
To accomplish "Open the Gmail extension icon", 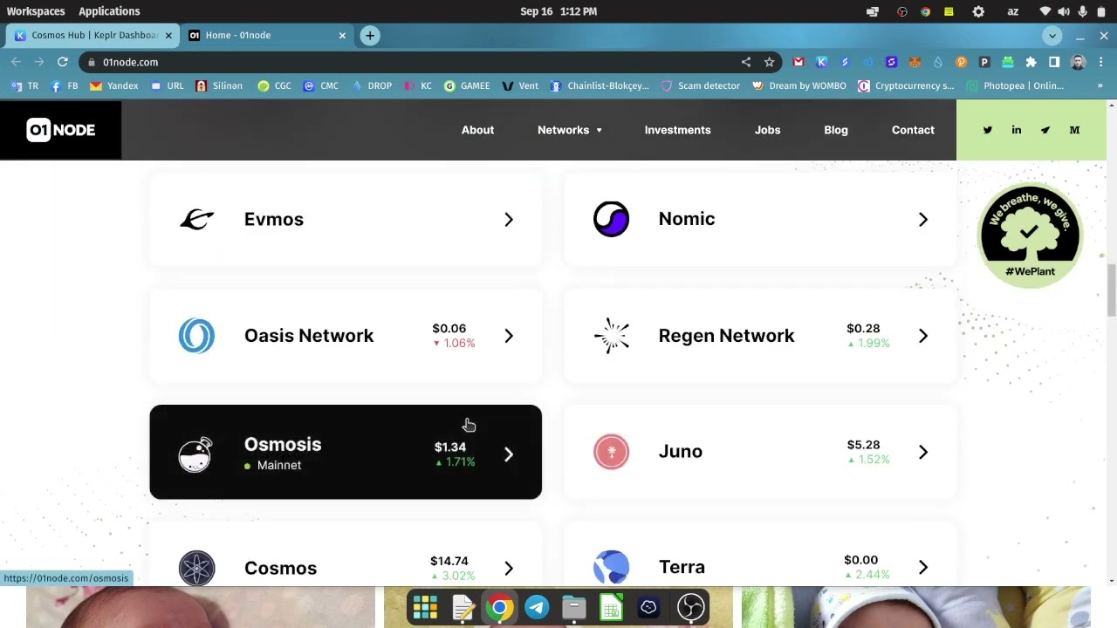I will pyautogui.click(x=798, y=62).
